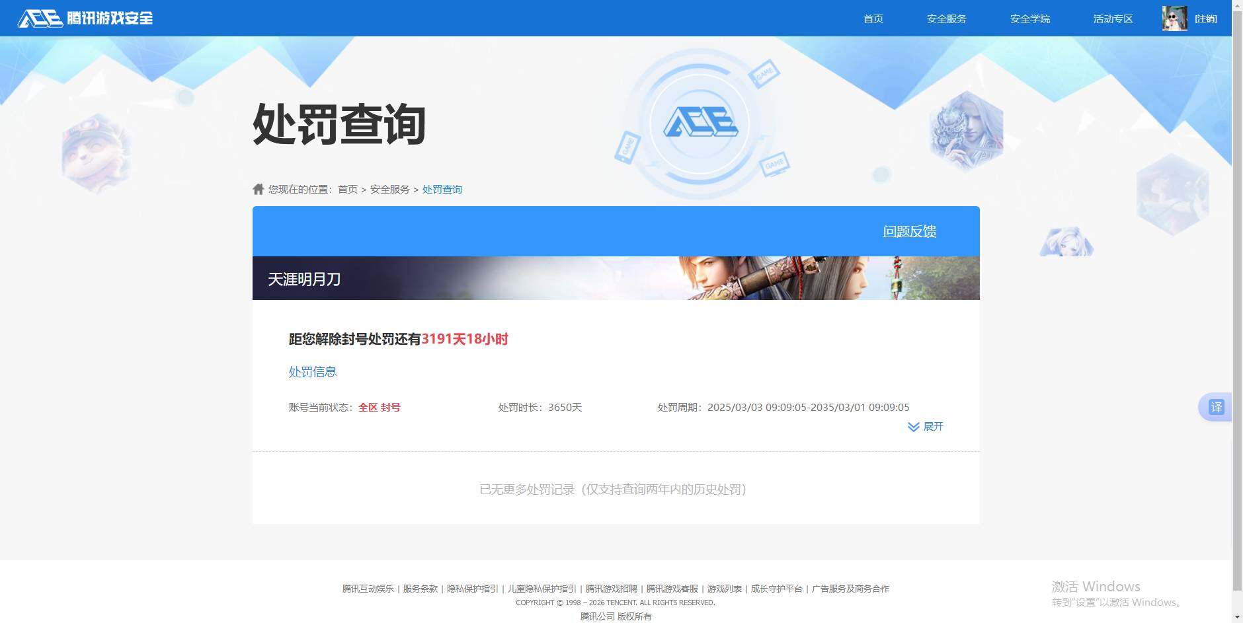
Task: Click 处罚查询 in the breadcrumb
Action: (442, 190)
